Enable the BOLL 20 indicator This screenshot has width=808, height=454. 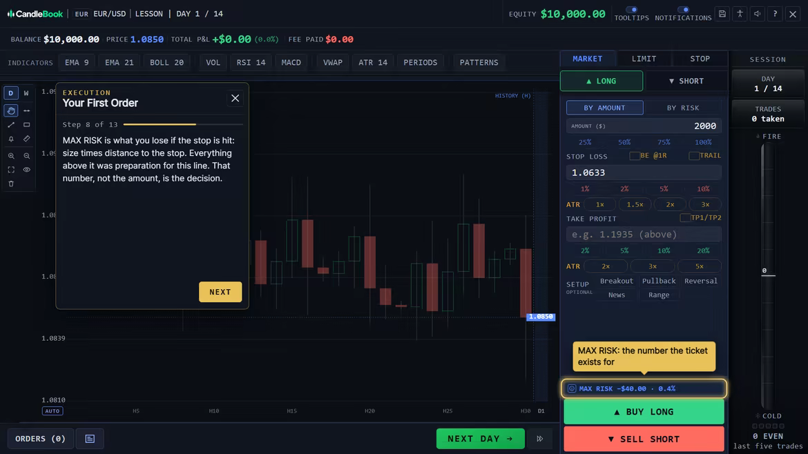click(166, 62)
